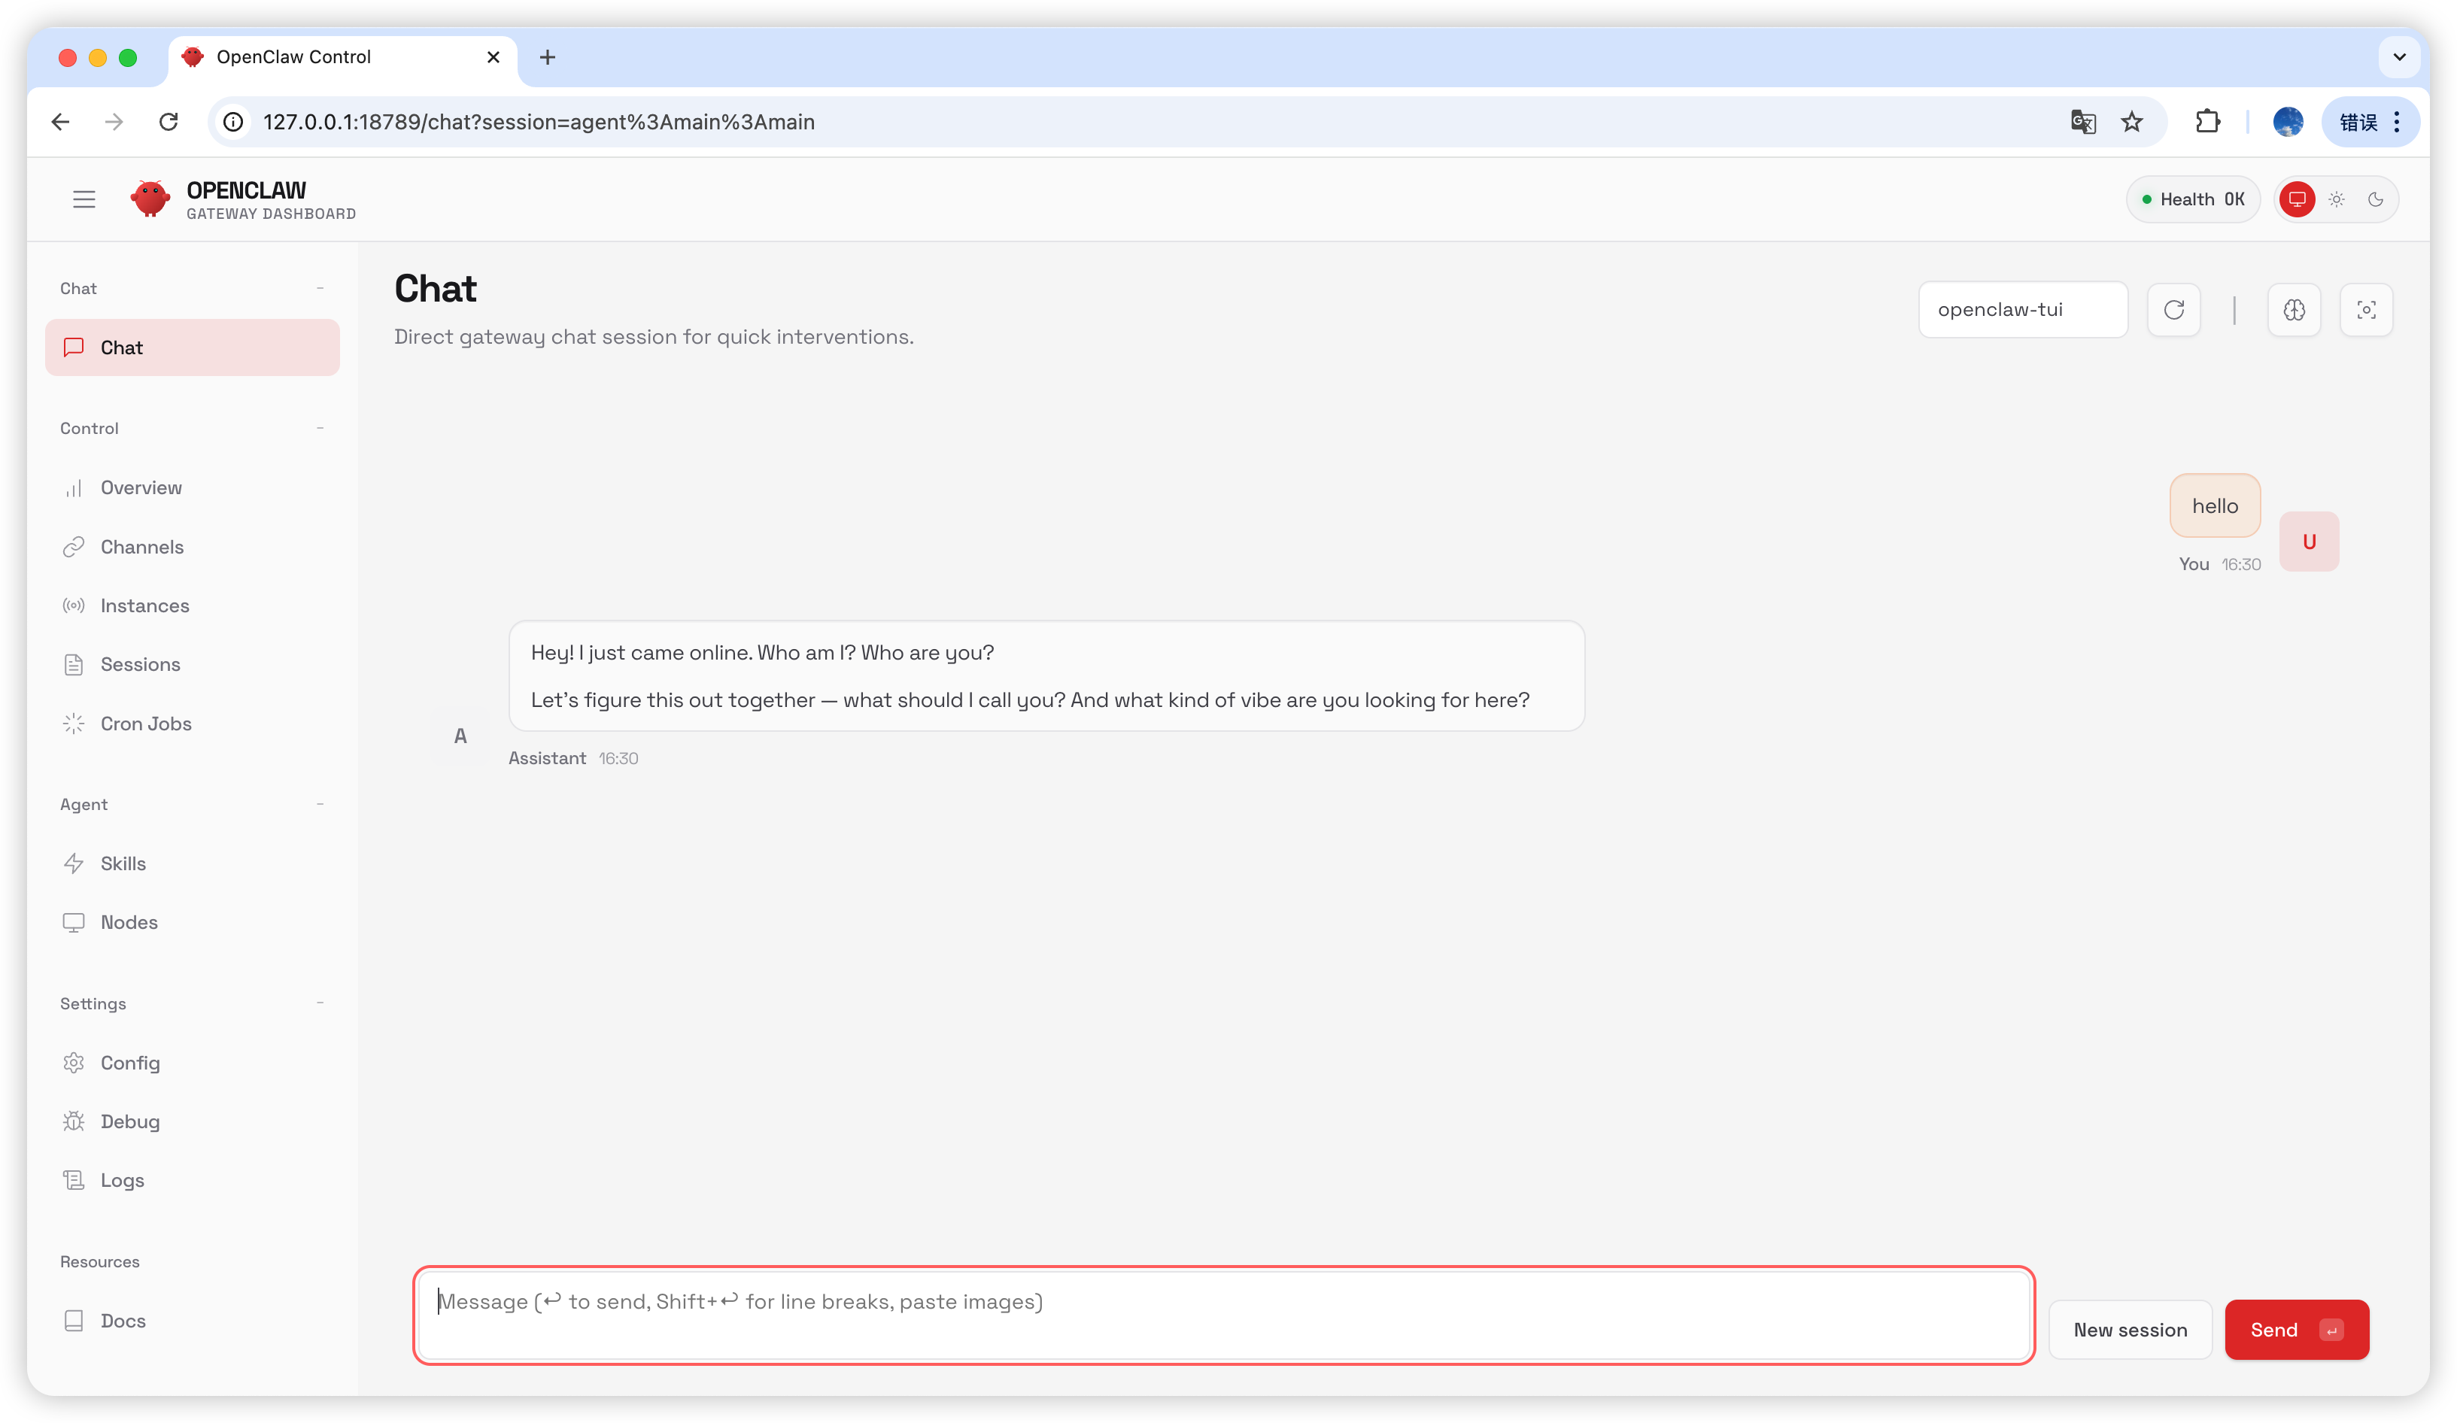
Task: Collapse the Agent sidebar section
Action: (320, 804)
